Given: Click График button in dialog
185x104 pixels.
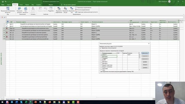Looking at the screenshot, I should (x=145, y=62).
